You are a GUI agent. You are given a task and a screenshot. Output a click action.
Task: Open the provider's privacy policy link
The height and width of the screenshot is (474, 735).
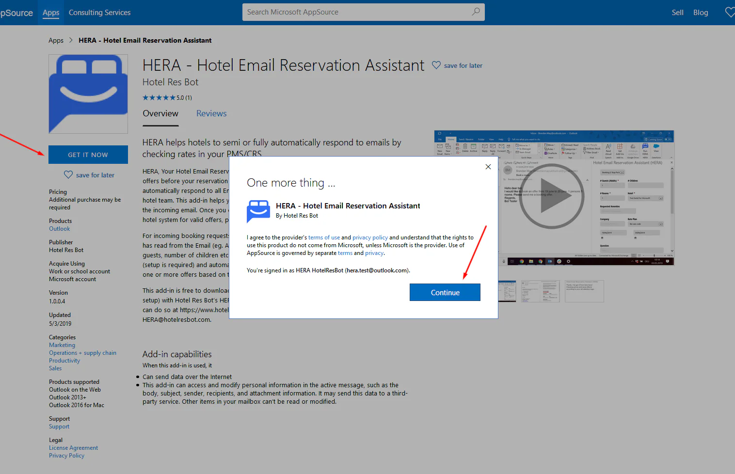click(x=370, y=237)
